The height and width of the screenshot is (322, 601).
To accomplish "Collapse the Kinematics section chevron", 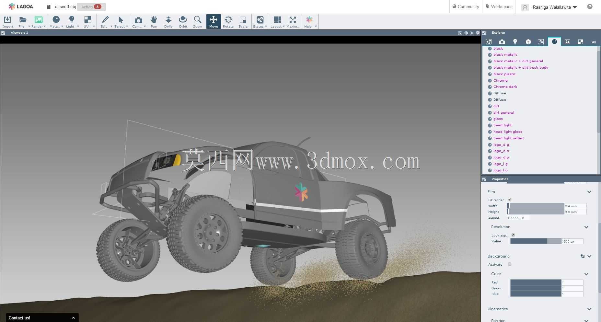I will pyautogui.click(x=589, y=309).
